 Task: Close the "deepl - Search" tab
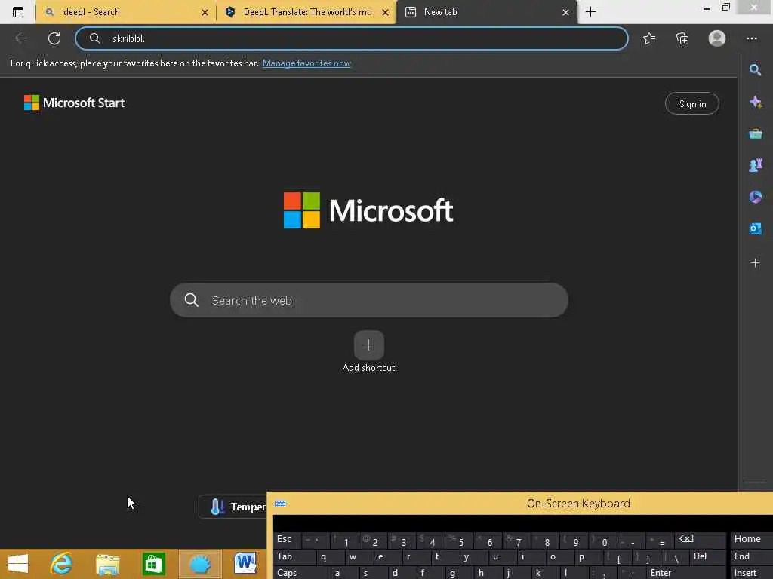pos(205,12)
